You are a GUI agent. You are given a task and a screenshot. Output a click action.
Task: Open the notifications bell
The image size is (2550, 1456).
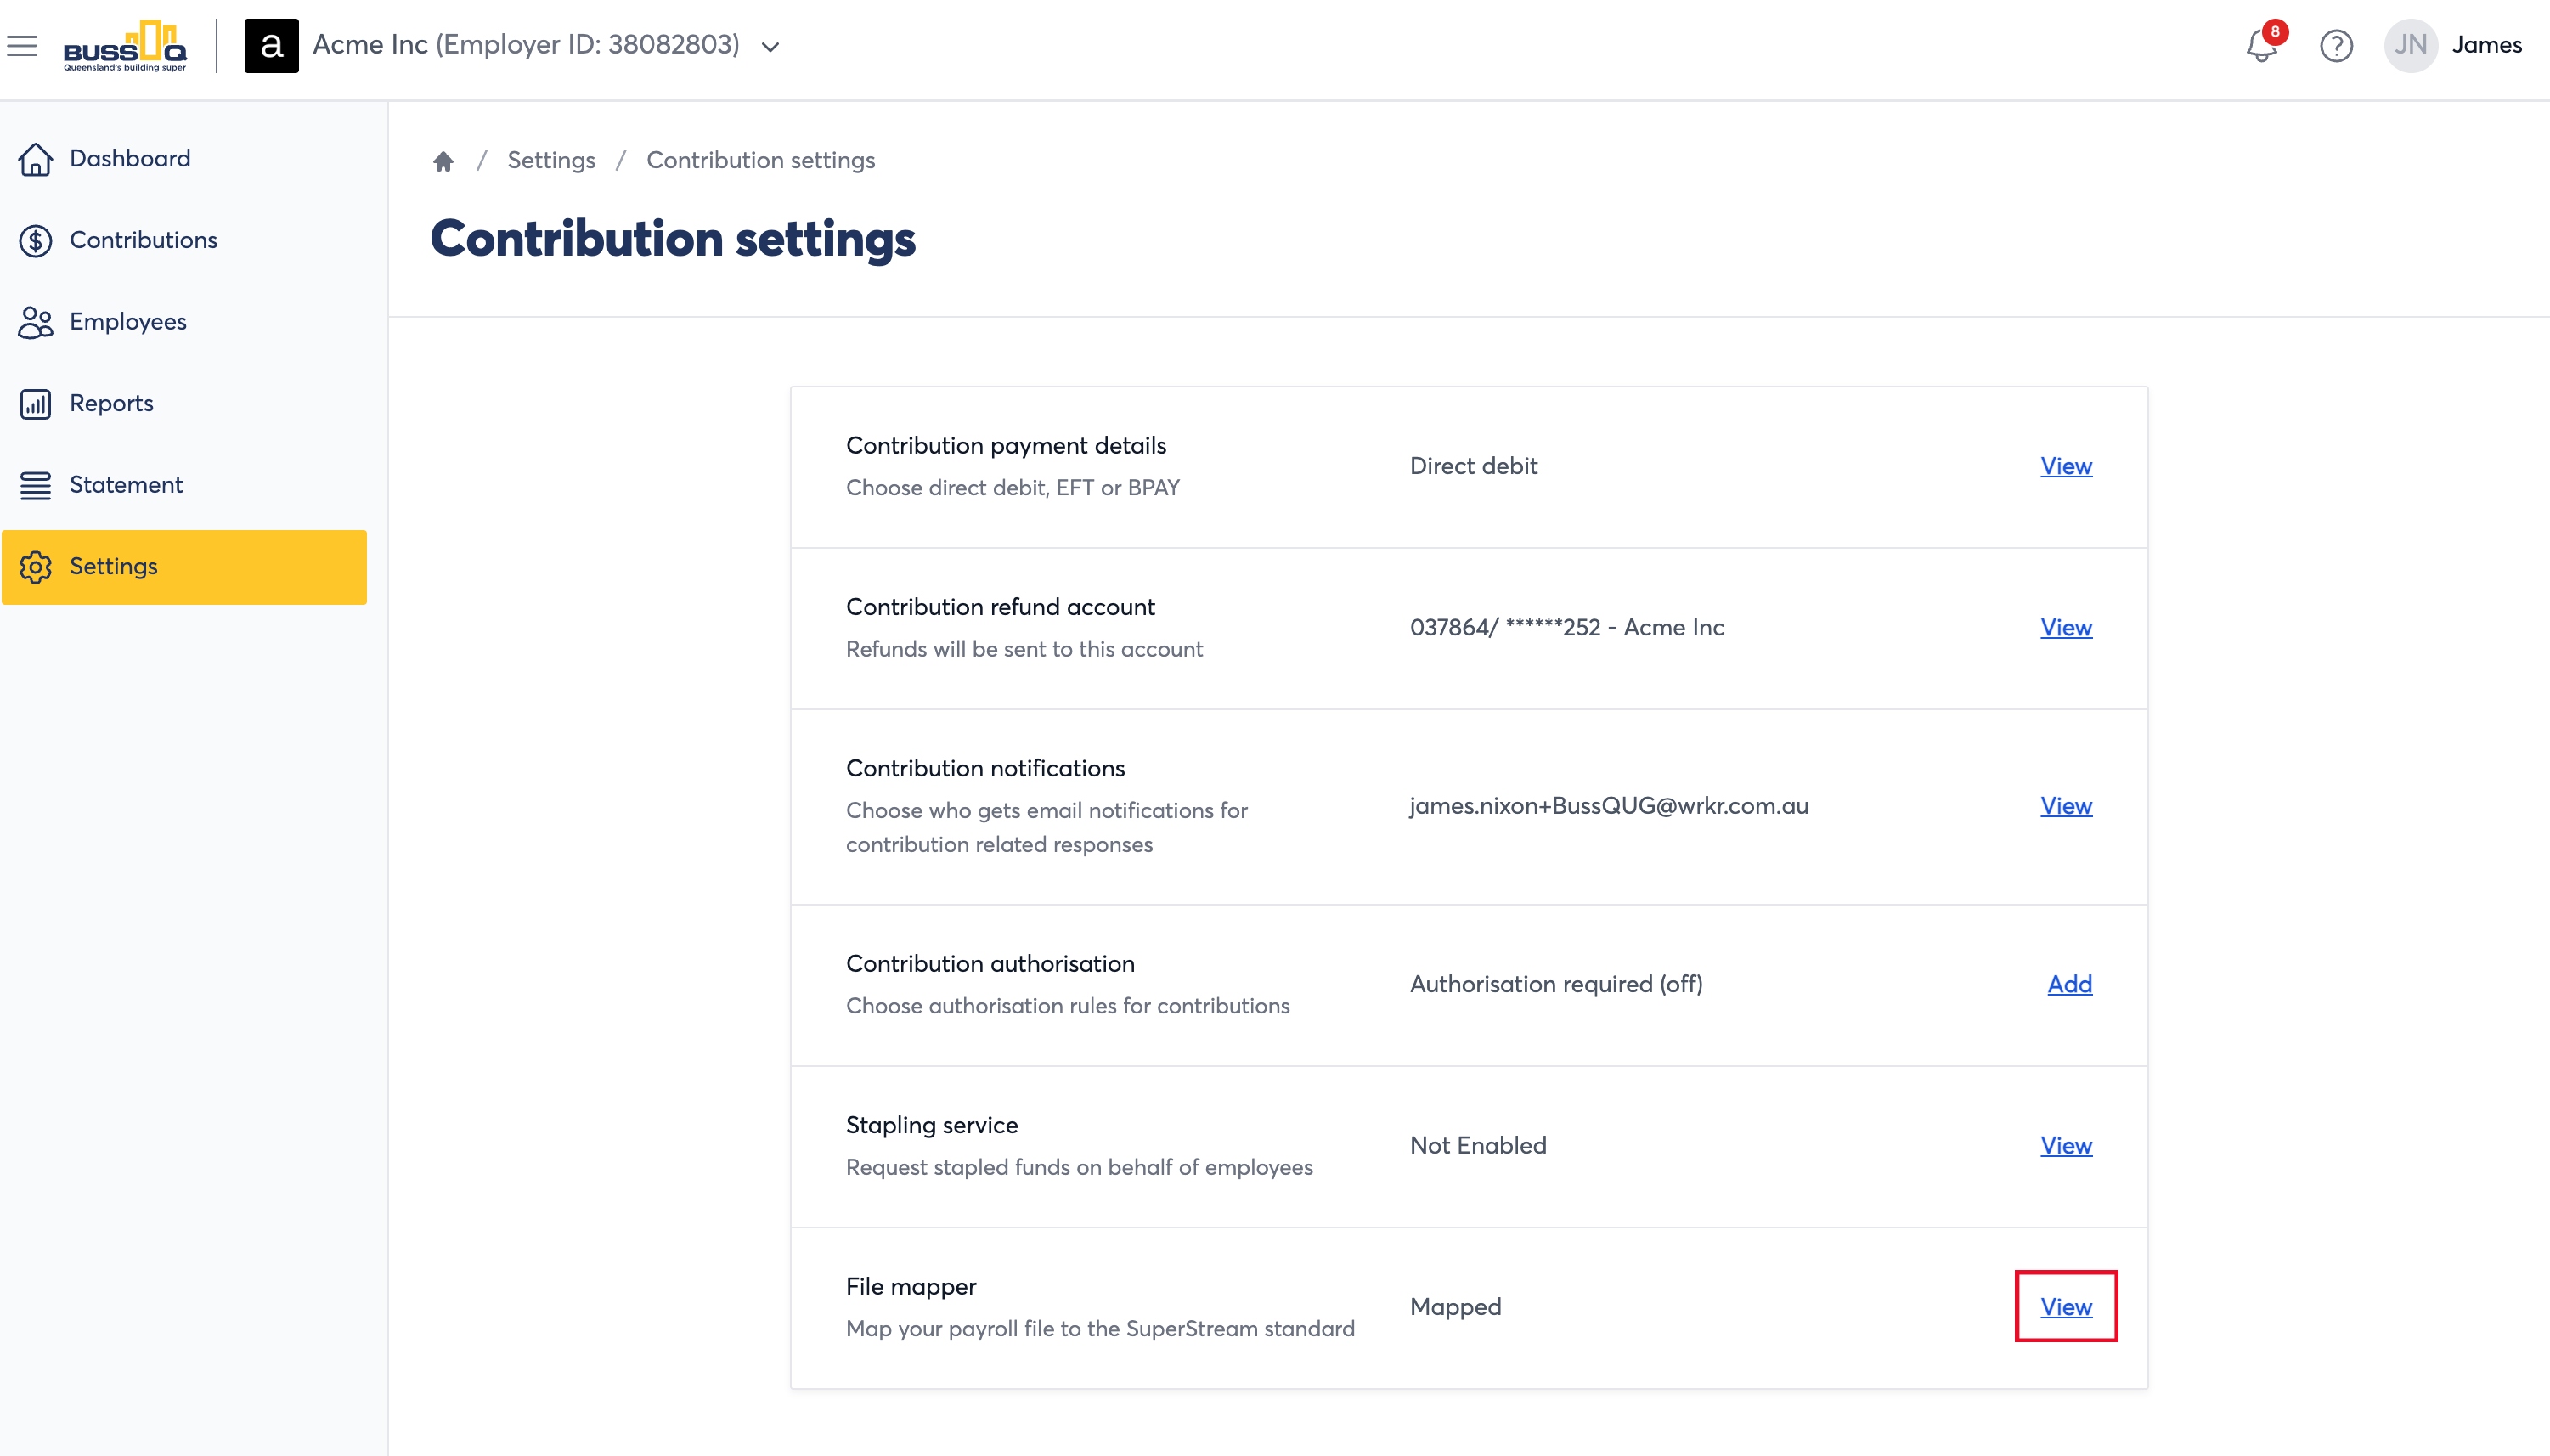pos(2262,46)
